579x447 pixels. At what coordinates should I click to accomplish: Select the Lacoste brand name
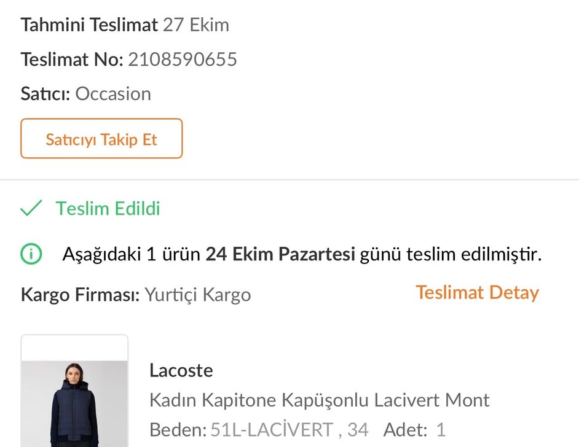(181, 370)
